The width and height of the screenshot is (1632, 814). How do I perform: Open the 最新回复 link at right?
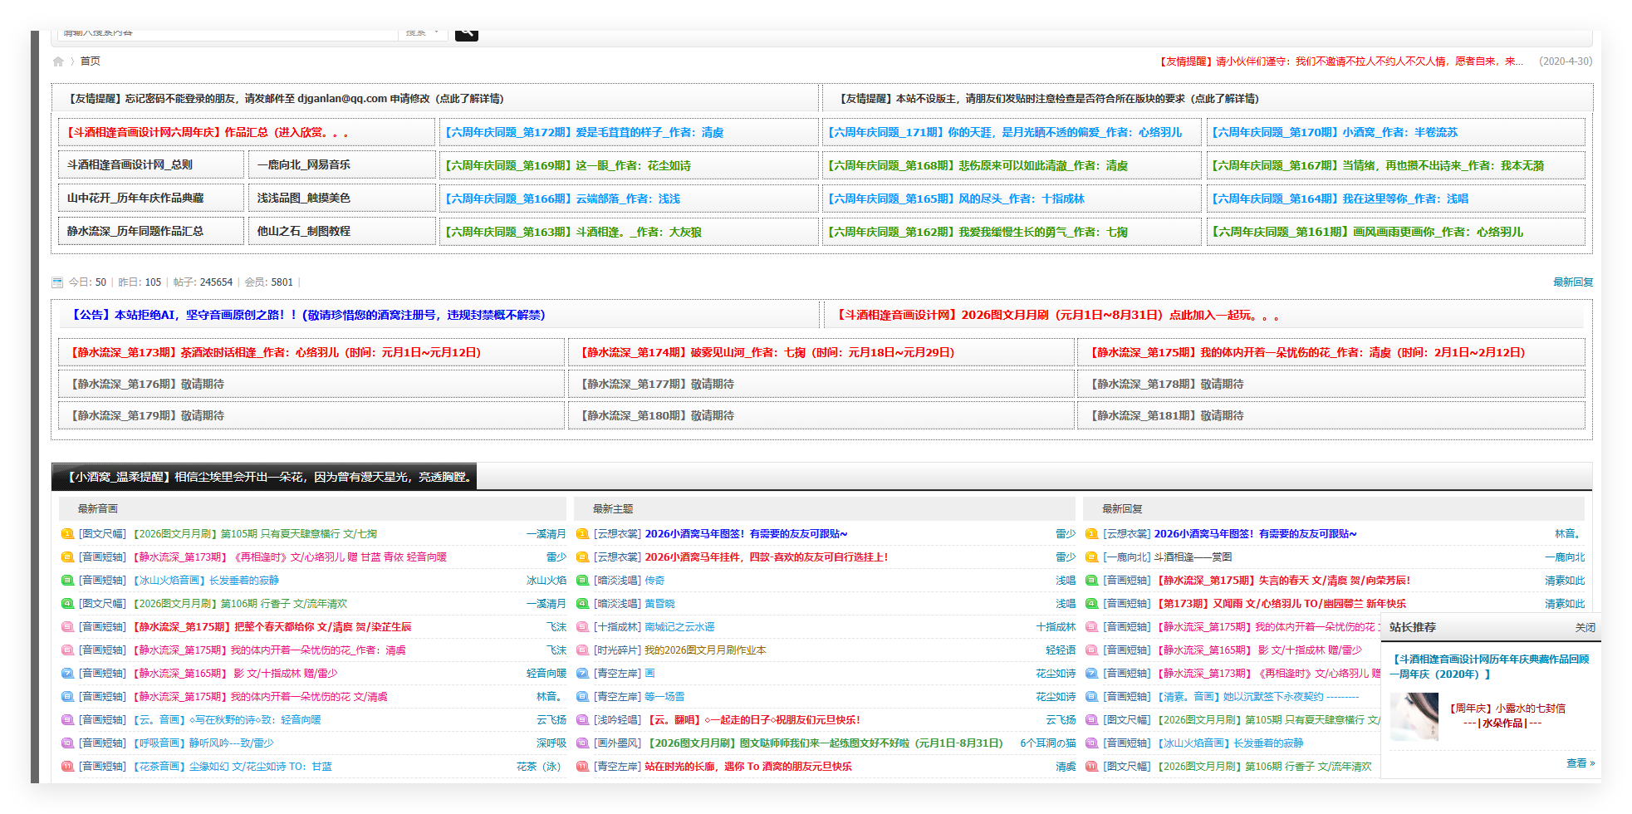click(x=1572, y=282)
